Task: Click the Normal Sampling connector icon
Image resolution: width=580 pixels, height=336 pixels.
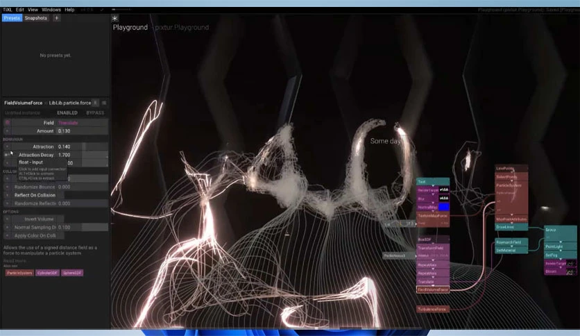Action: coord(7,227)
